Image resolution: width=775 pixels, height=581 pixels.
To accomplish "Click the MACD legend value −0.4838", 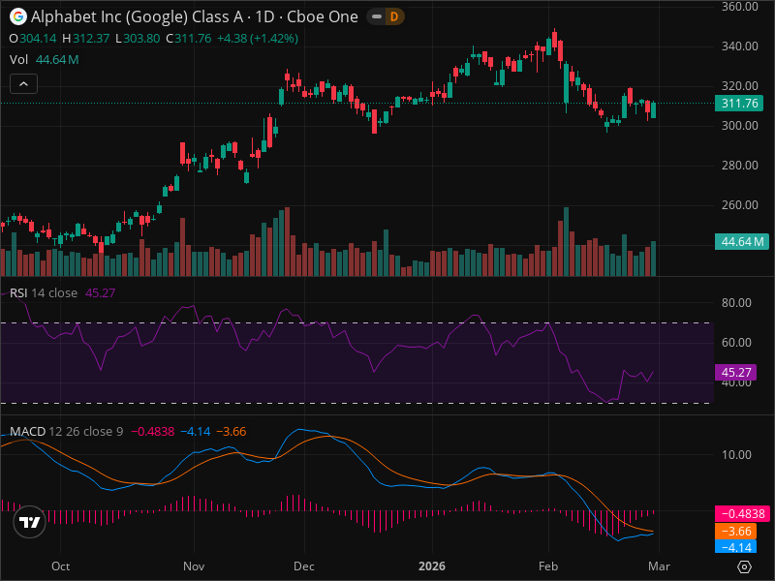I will [x=152, y=431].
